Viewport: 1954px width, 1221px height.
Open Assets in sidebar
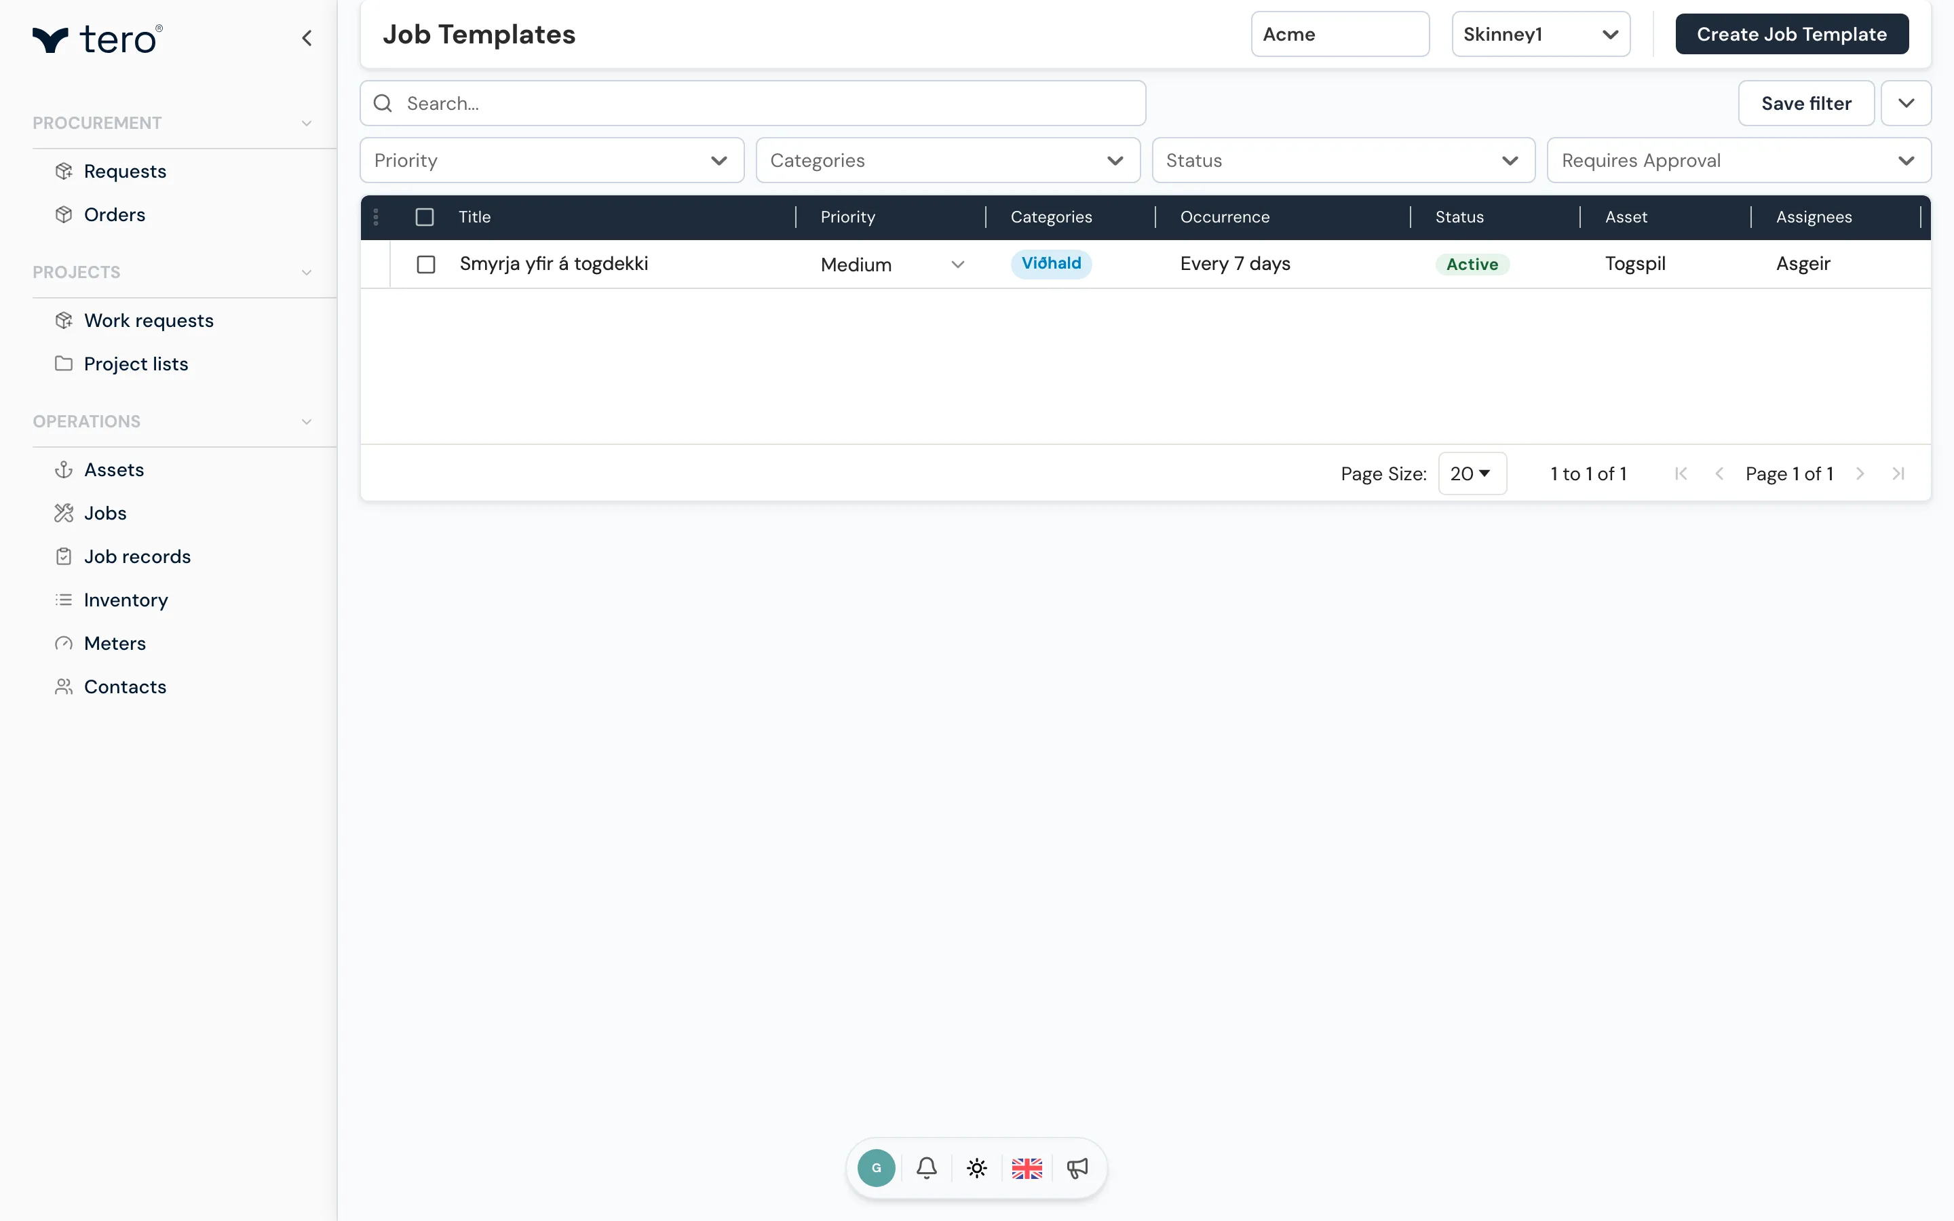click(x=114, y=470)
